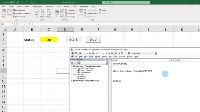Open the VBA editor Run menu
Viewport: 200px width, 112px height.
[x=110, y=57]
